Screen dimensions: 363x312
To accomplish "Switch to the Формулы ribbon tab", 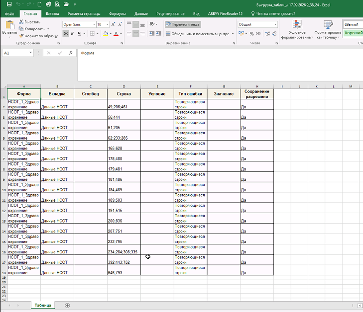I will 117,13.
